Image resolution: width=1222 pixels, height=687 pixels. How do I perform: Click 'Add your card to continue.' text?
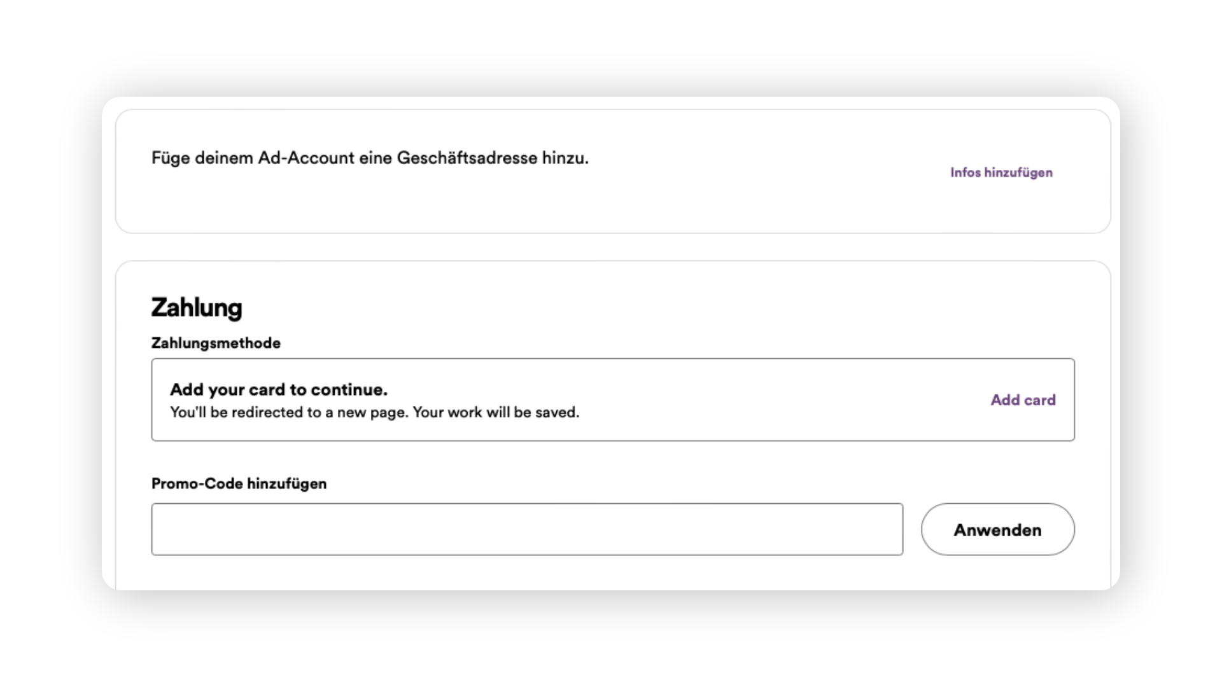click(x=279, y=389)
